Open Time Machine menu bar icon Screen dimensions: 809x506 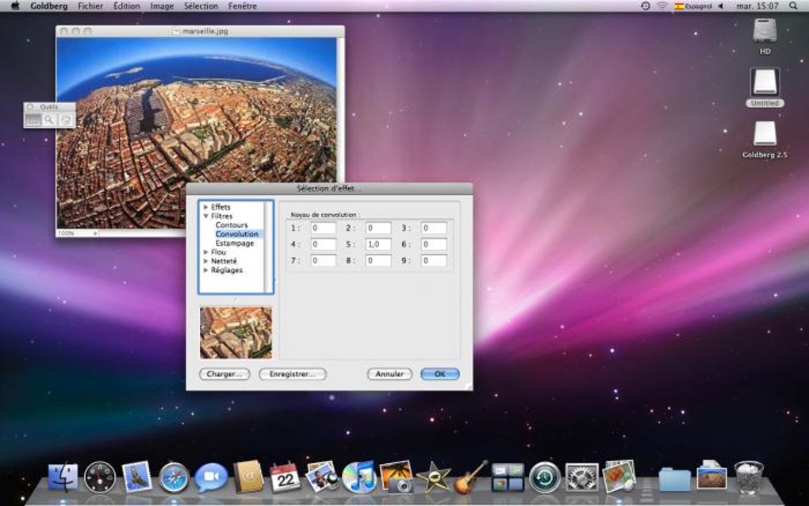coord(645,6)
